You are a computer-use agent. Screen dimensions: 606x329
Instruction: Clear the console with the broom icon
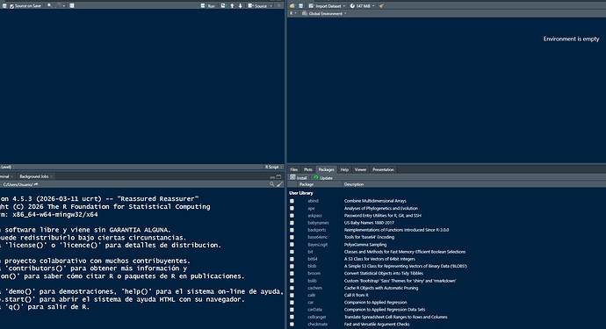[x=280, y=184]
